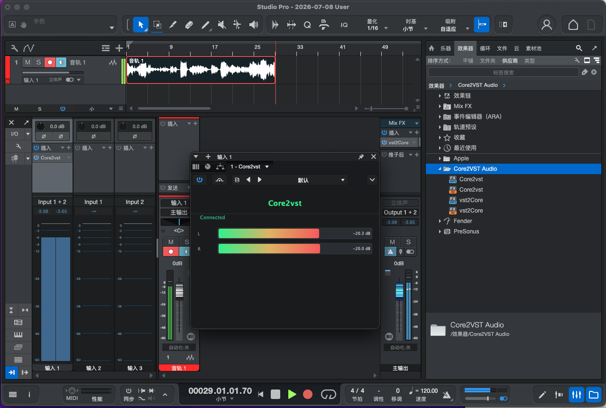The width and height of the screenshot is (606, 408).
Task: Click browser home icon next to 乐器 tab
Action: coord(432,48)
